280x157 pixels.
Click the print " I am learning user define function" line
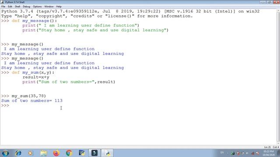click(x=80, y=25)
